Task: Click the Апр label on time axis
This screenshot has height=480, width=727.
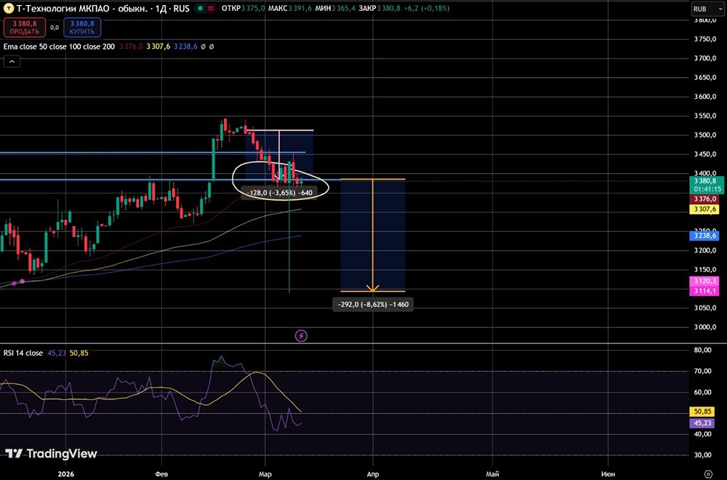Action: pyautogui.click(x=373, y=474)
